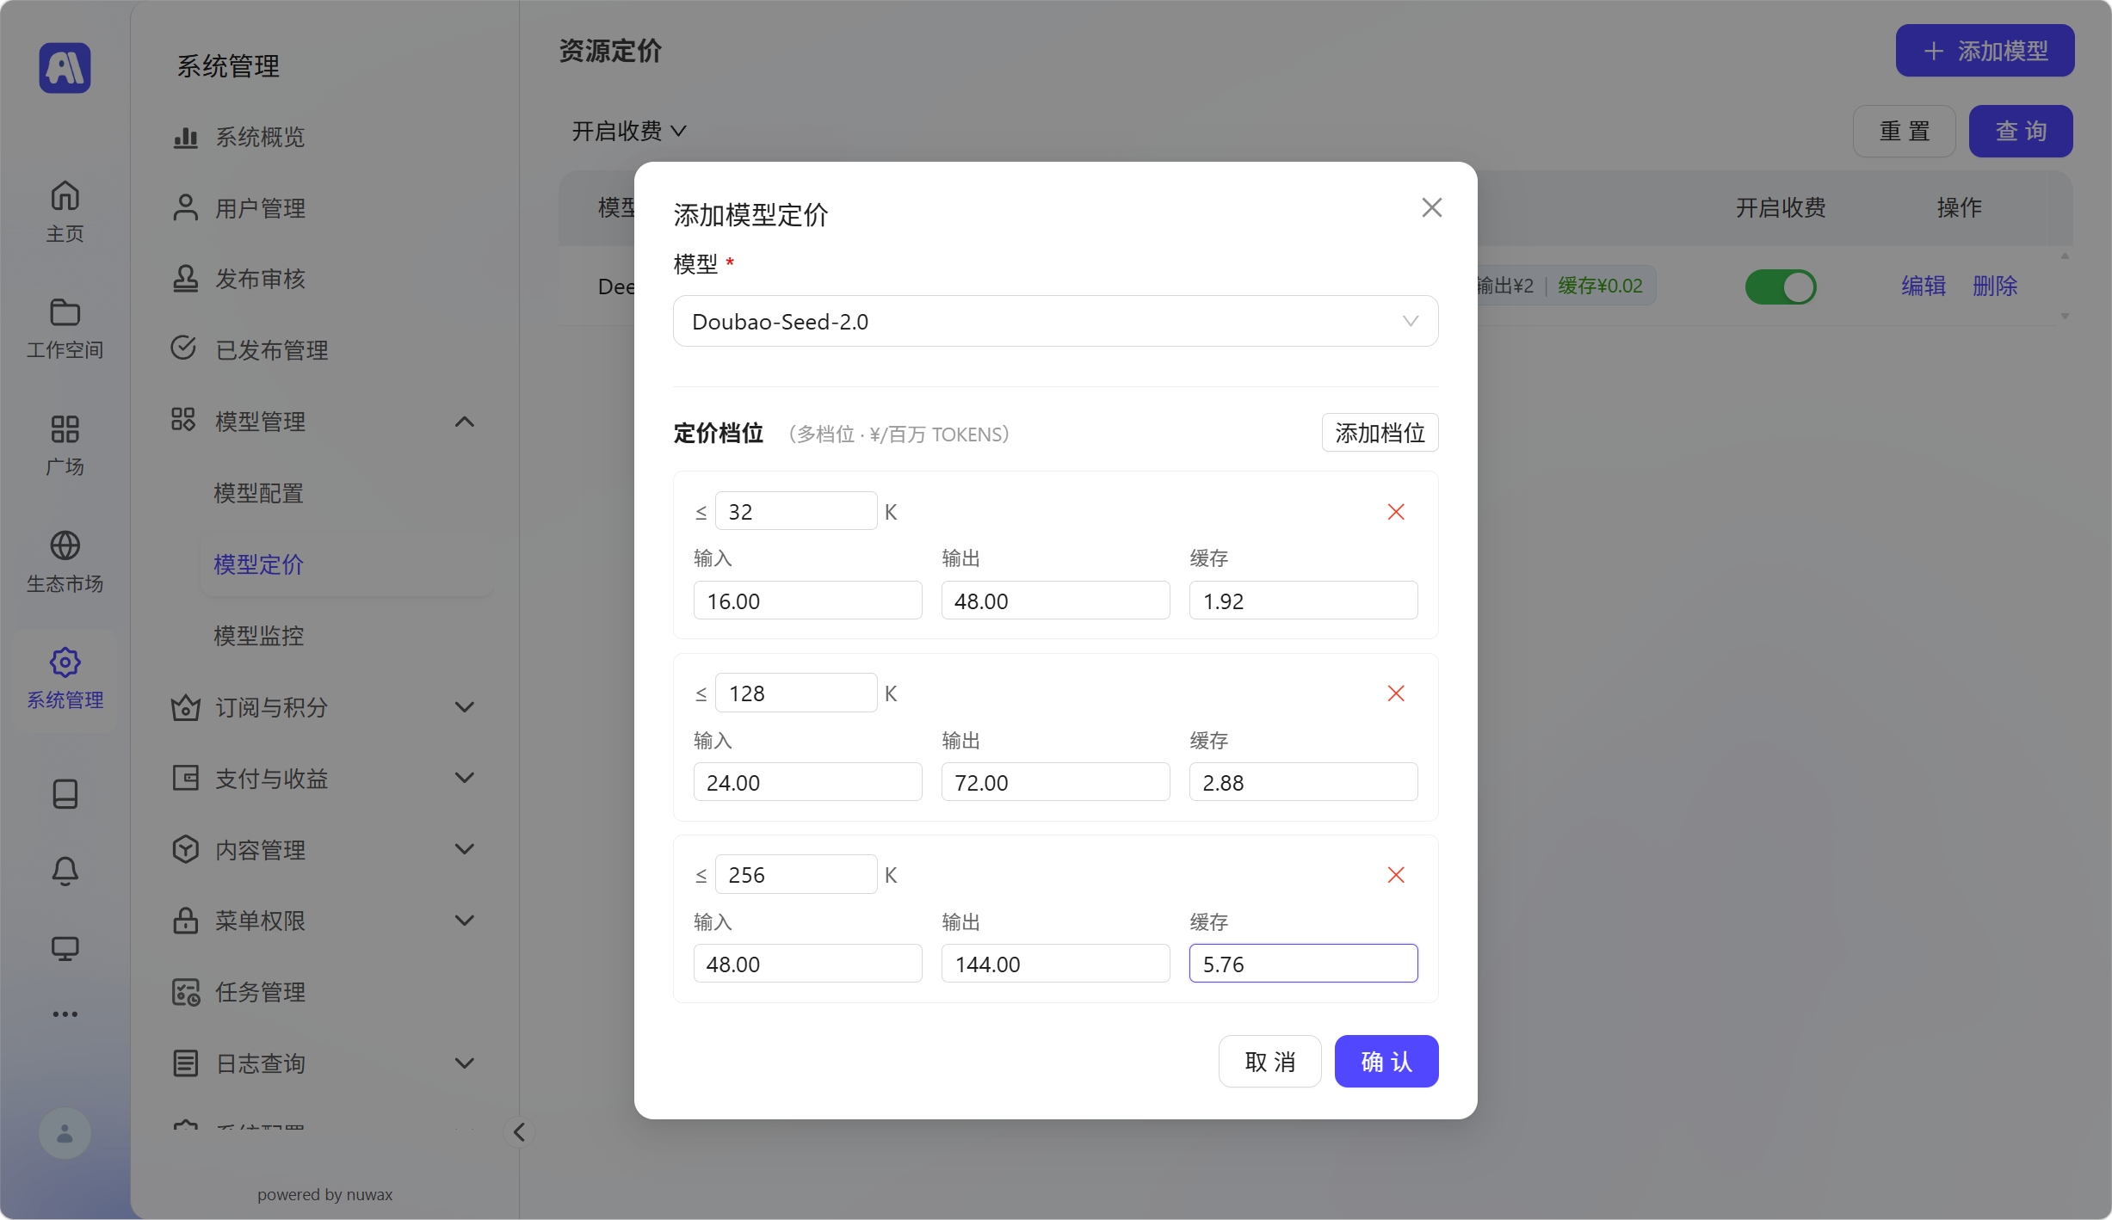Close the 添加模型定价 dialog
This screenshot has width=2112, height=1220.
(x=1431, y=207)
